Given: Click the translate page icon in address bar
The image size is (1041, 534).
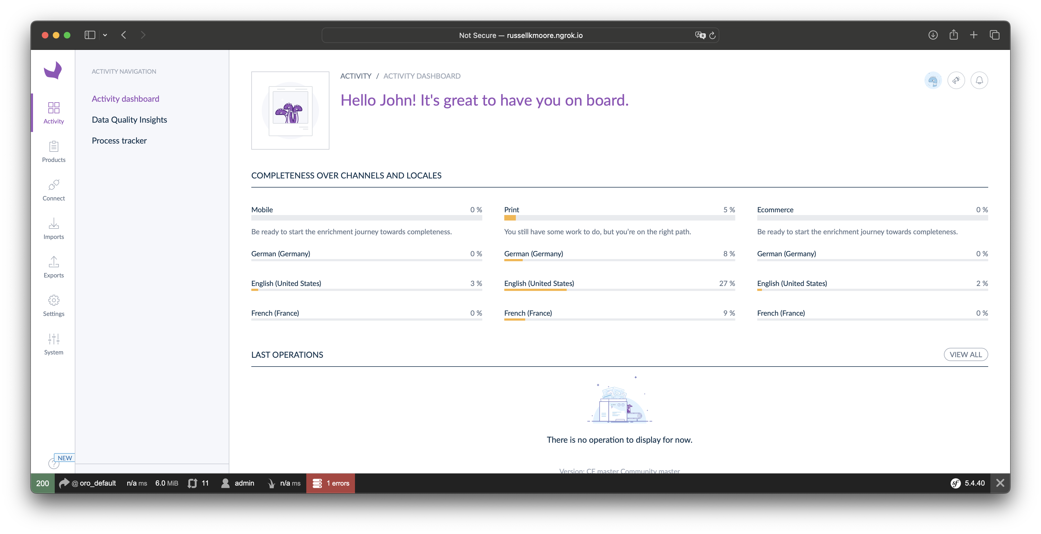Looking at the screenshot, I should (x=700, y=35).
